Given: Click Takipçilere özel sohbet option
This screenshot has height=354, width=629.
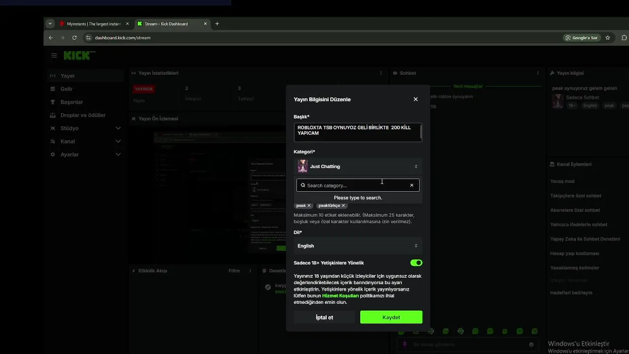Looking at the screenshot, I should [575, 196].
